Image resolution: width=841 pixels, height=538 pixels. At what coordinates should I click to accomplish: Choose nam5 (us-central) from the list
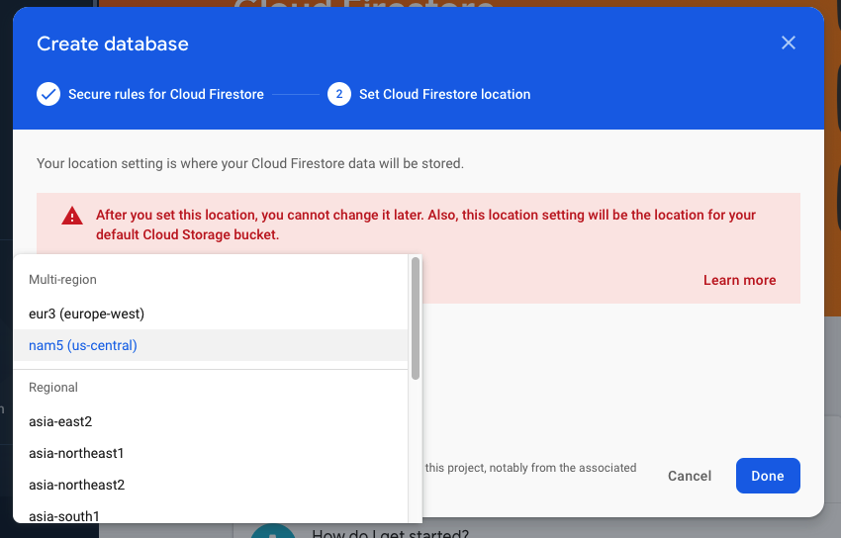click(x=83, y=345)
